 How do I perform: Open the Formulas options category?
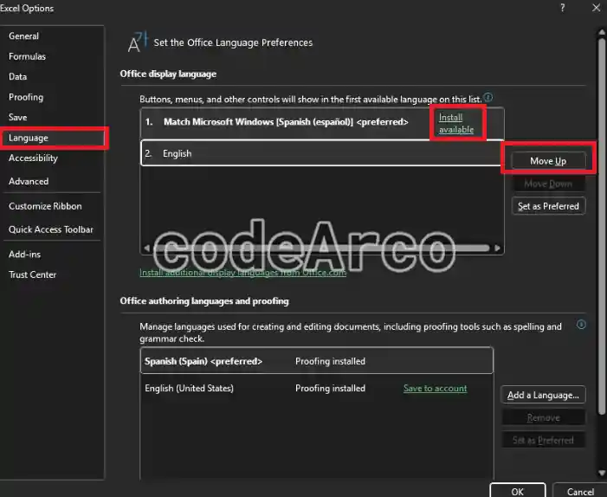point(27,56)
